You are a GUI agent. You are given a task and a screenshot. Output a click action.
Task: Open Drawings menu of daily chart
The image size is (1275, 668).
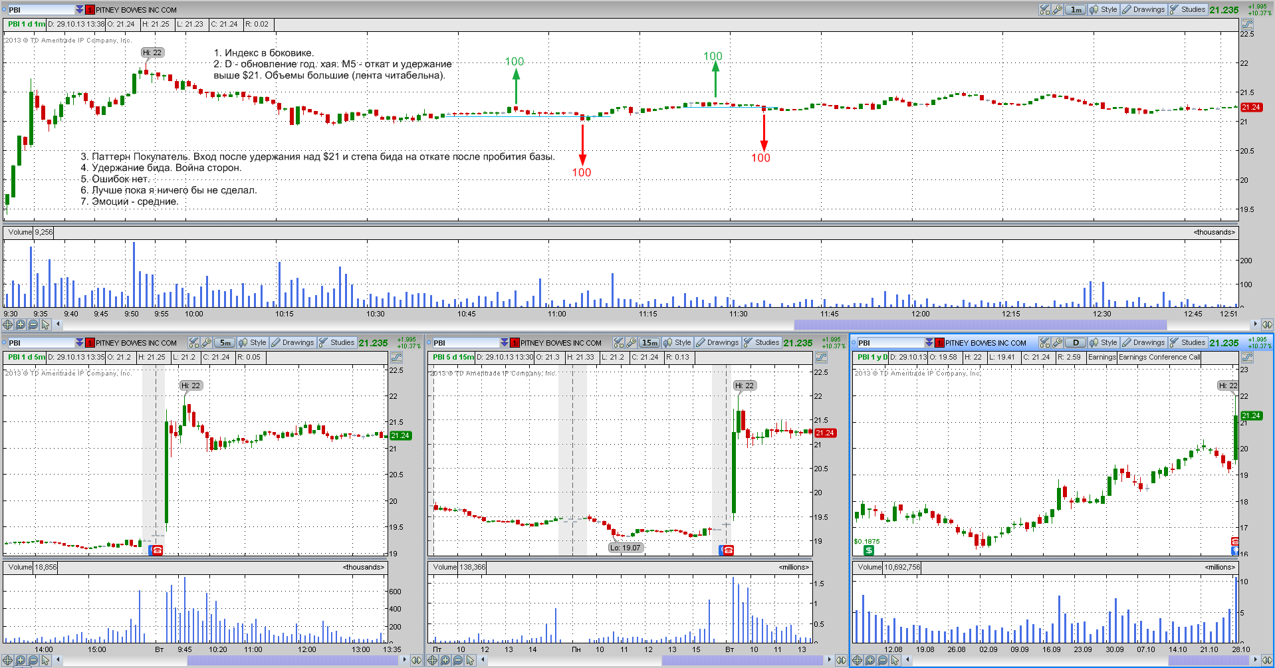click(1143, 342)
